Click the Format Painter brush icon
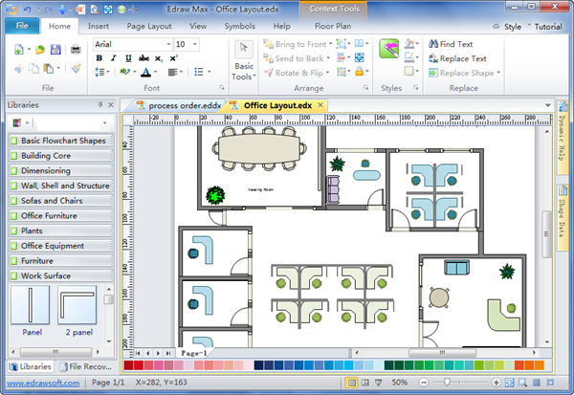Viewport: 574px width, 395px height. (76, 69)
